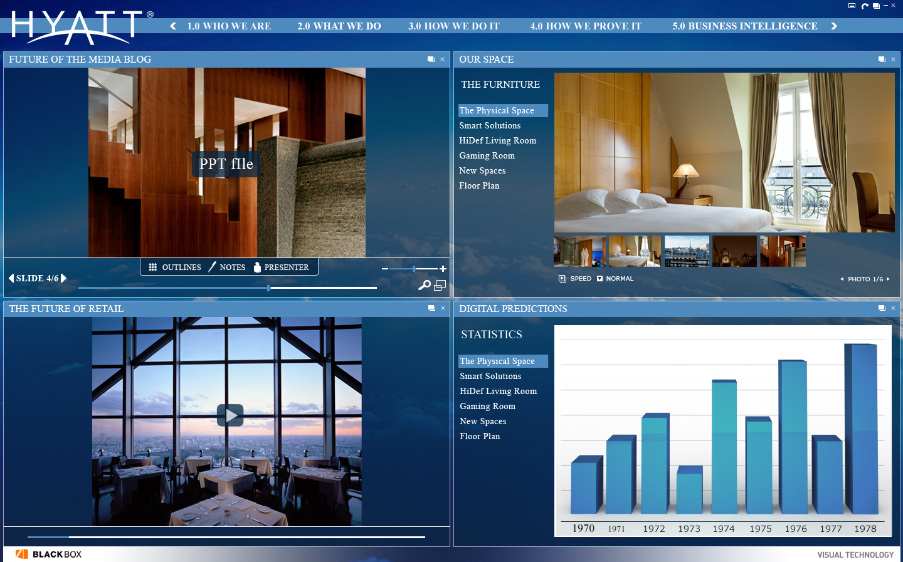Open the 4.0 How We Prove It menu
Screen dimensions: 903x562
click(586, 26)
